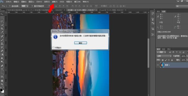Image resolution: width=188 pixels, height=96 pixels.
Task: Select the Dodge tool
Action: (x=2, y=62)
